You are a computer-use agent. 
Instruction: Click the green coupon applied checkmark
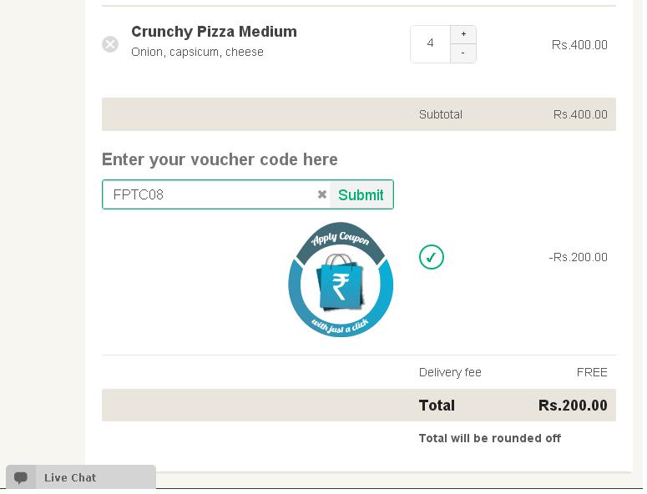432,257
